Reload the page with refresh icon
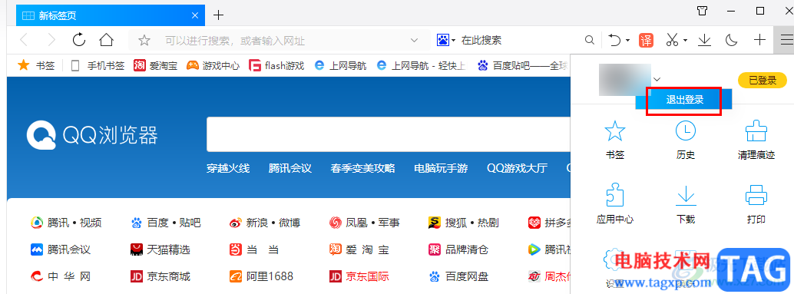Viewport: 794px width, 294px height. 79,39
